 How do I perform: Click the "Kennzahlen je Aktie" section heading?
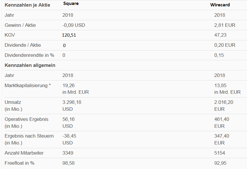tap(27, 5)
